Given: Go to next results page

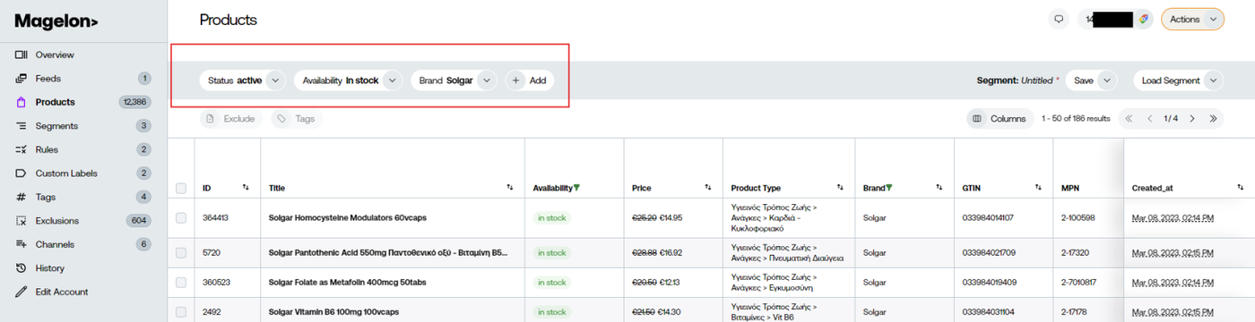Looking at the screenshot, I should point(1192,118).
